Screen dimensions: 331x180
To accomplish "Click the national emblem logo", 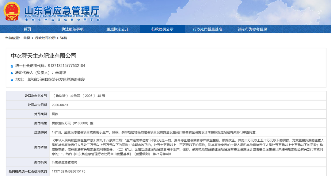I will [12, 11].
